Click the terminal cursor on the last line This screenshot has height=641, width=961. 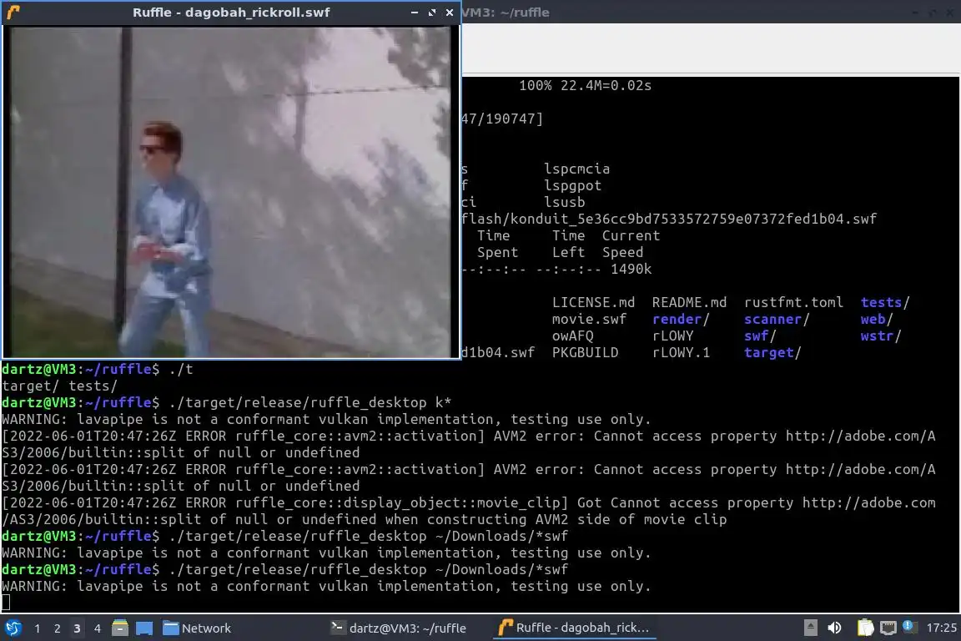click(6, 603)
